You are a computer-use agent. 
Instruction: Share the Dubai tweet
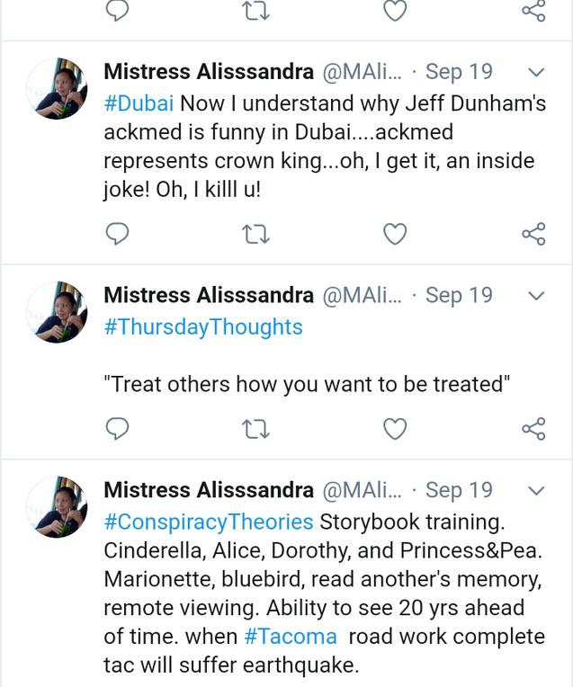(533, 235)
